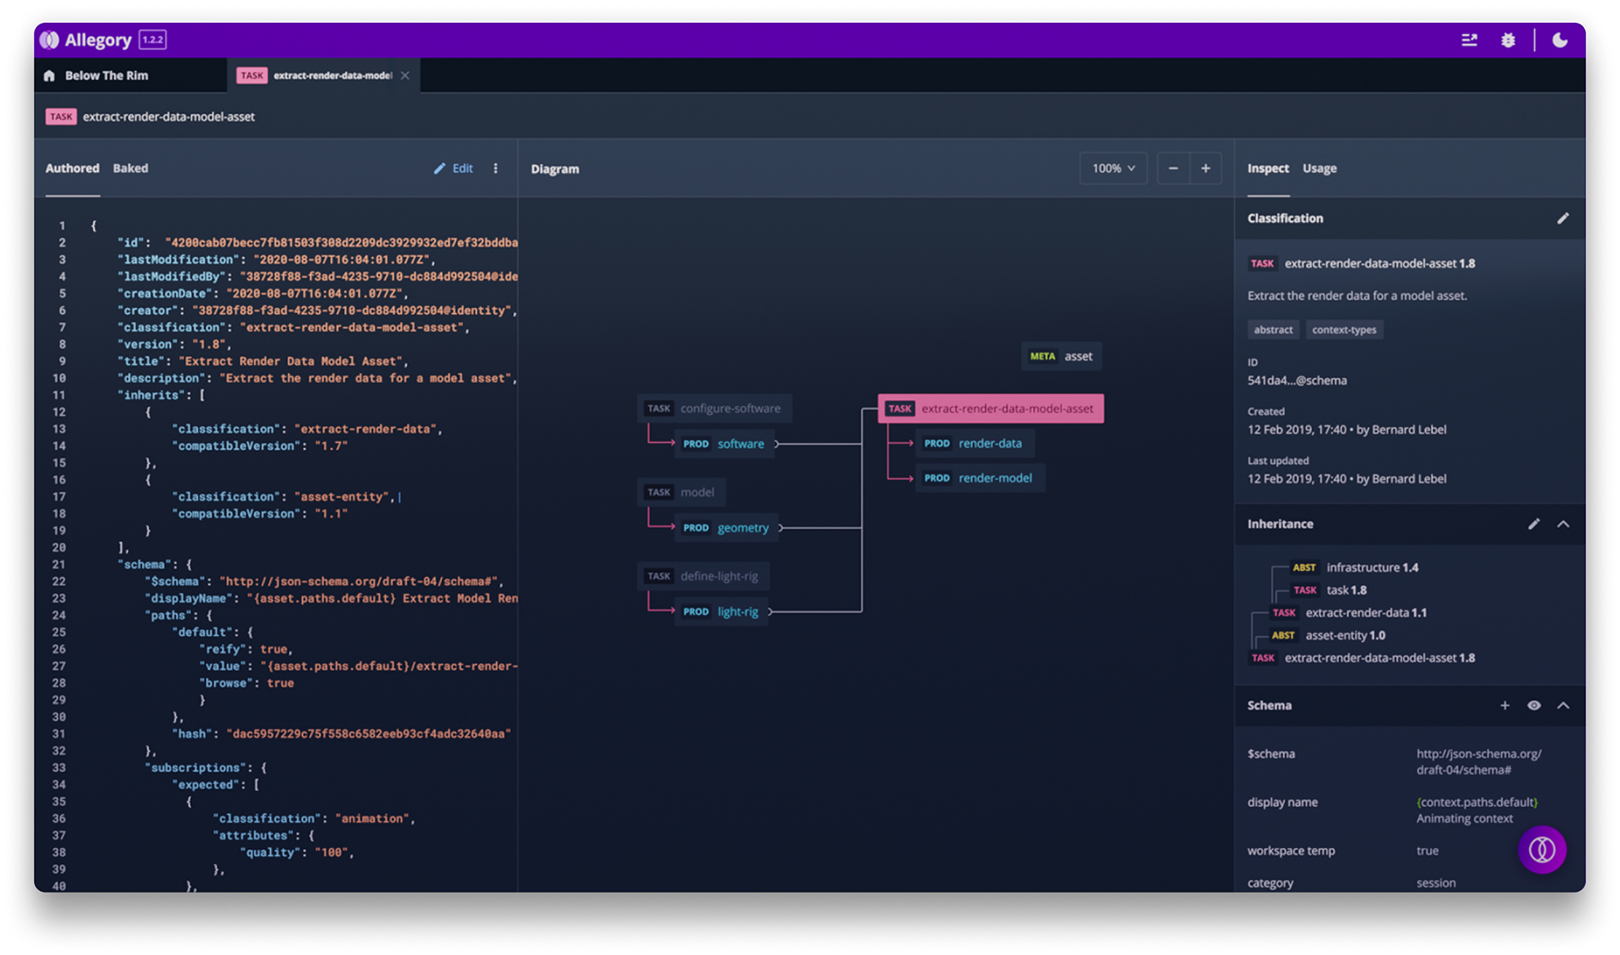This screenshot has height=955, width=1620.
Task: Go to Below The Rim home tab
Action: [106, 75]
